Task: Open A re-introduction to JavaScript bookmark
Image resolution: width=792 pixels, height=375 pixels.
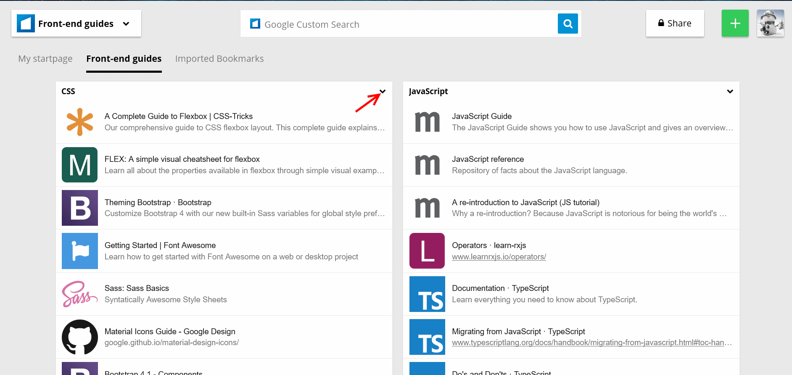Action: pos(526,203)
